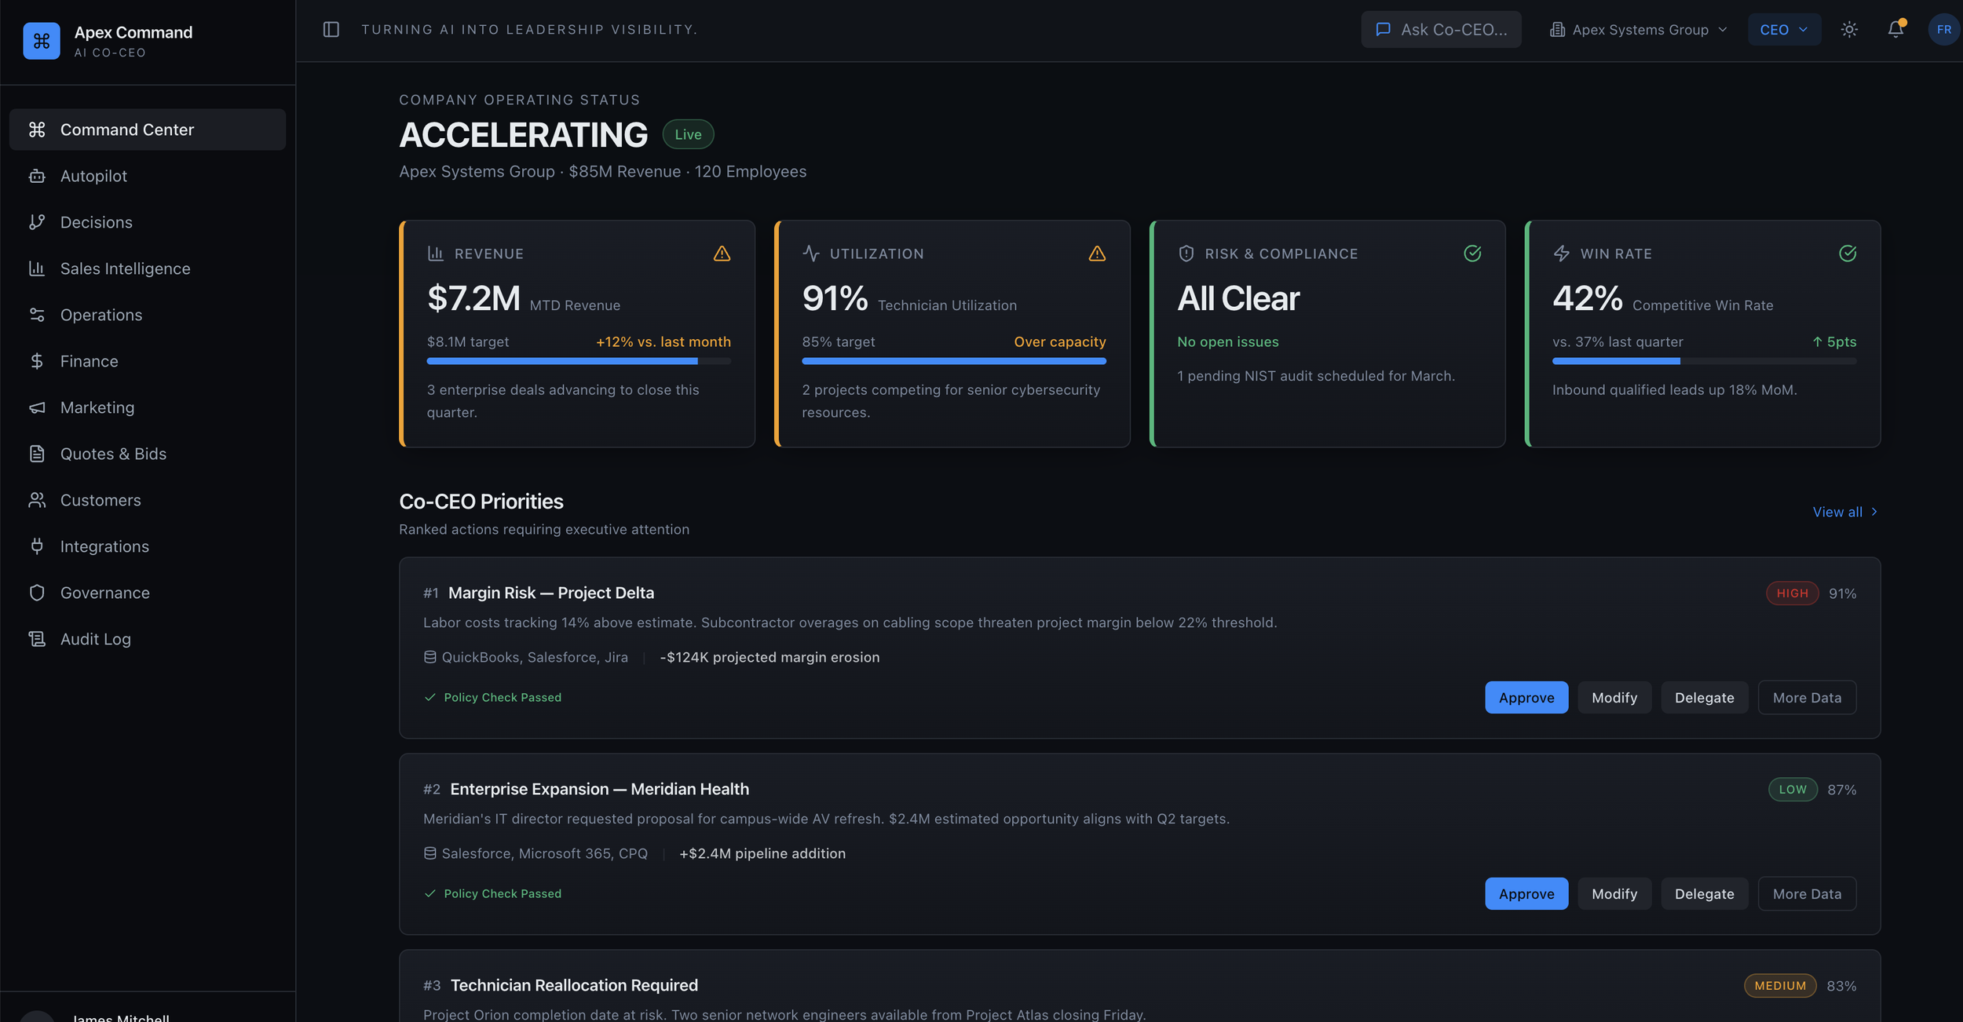This screenshot has height=1022, width=1963.
Task: Click More Data on Project Delta card
Action: pyautogui.click(x=1806, y=698)
